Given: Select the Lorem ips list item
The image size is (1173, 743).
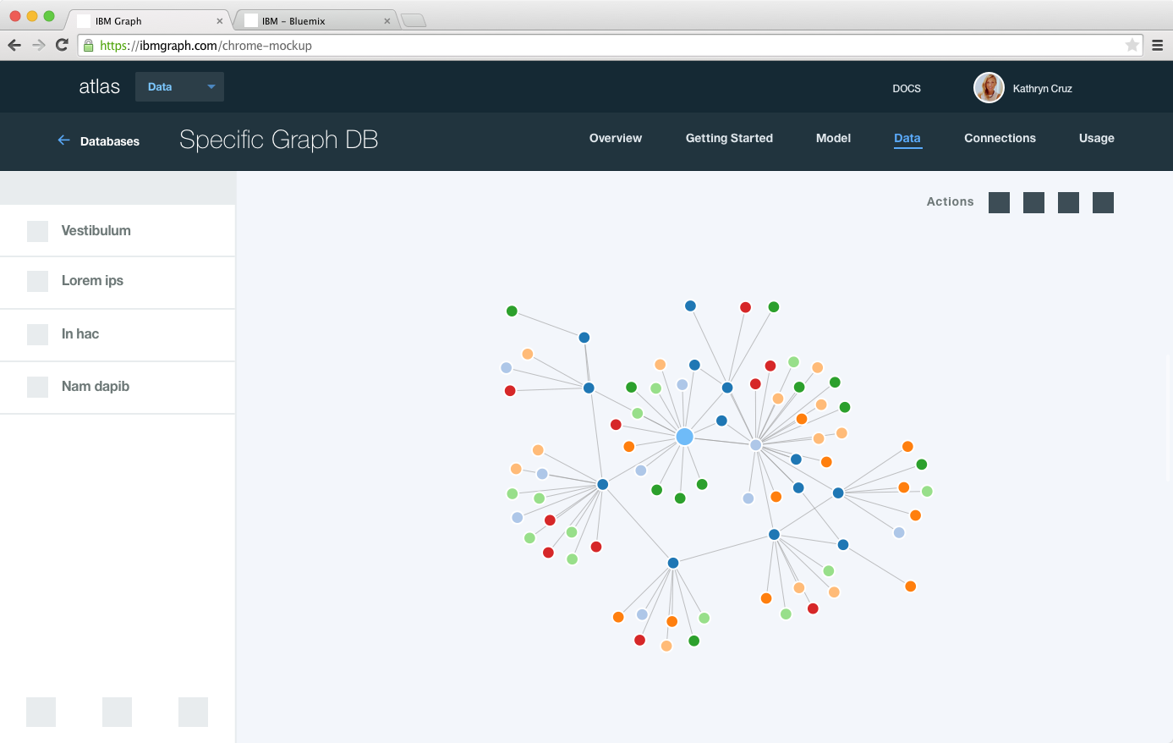Looking at the screenshot, I should 118,283.
